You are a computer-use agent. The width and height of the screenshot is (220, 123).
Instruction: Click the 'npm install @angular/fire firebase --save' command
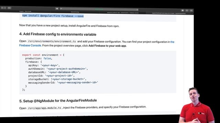(53, 16)
